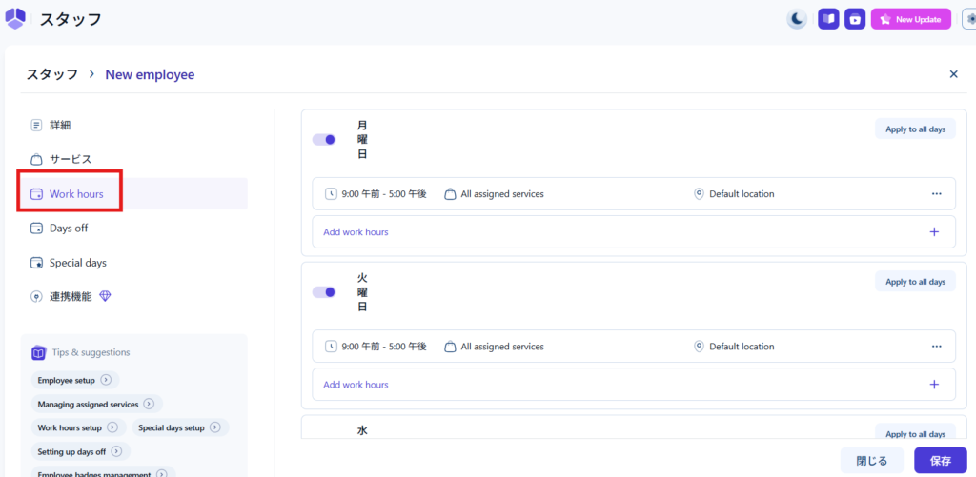
Task: Click the app logo icon
Action: click(16, 18)
